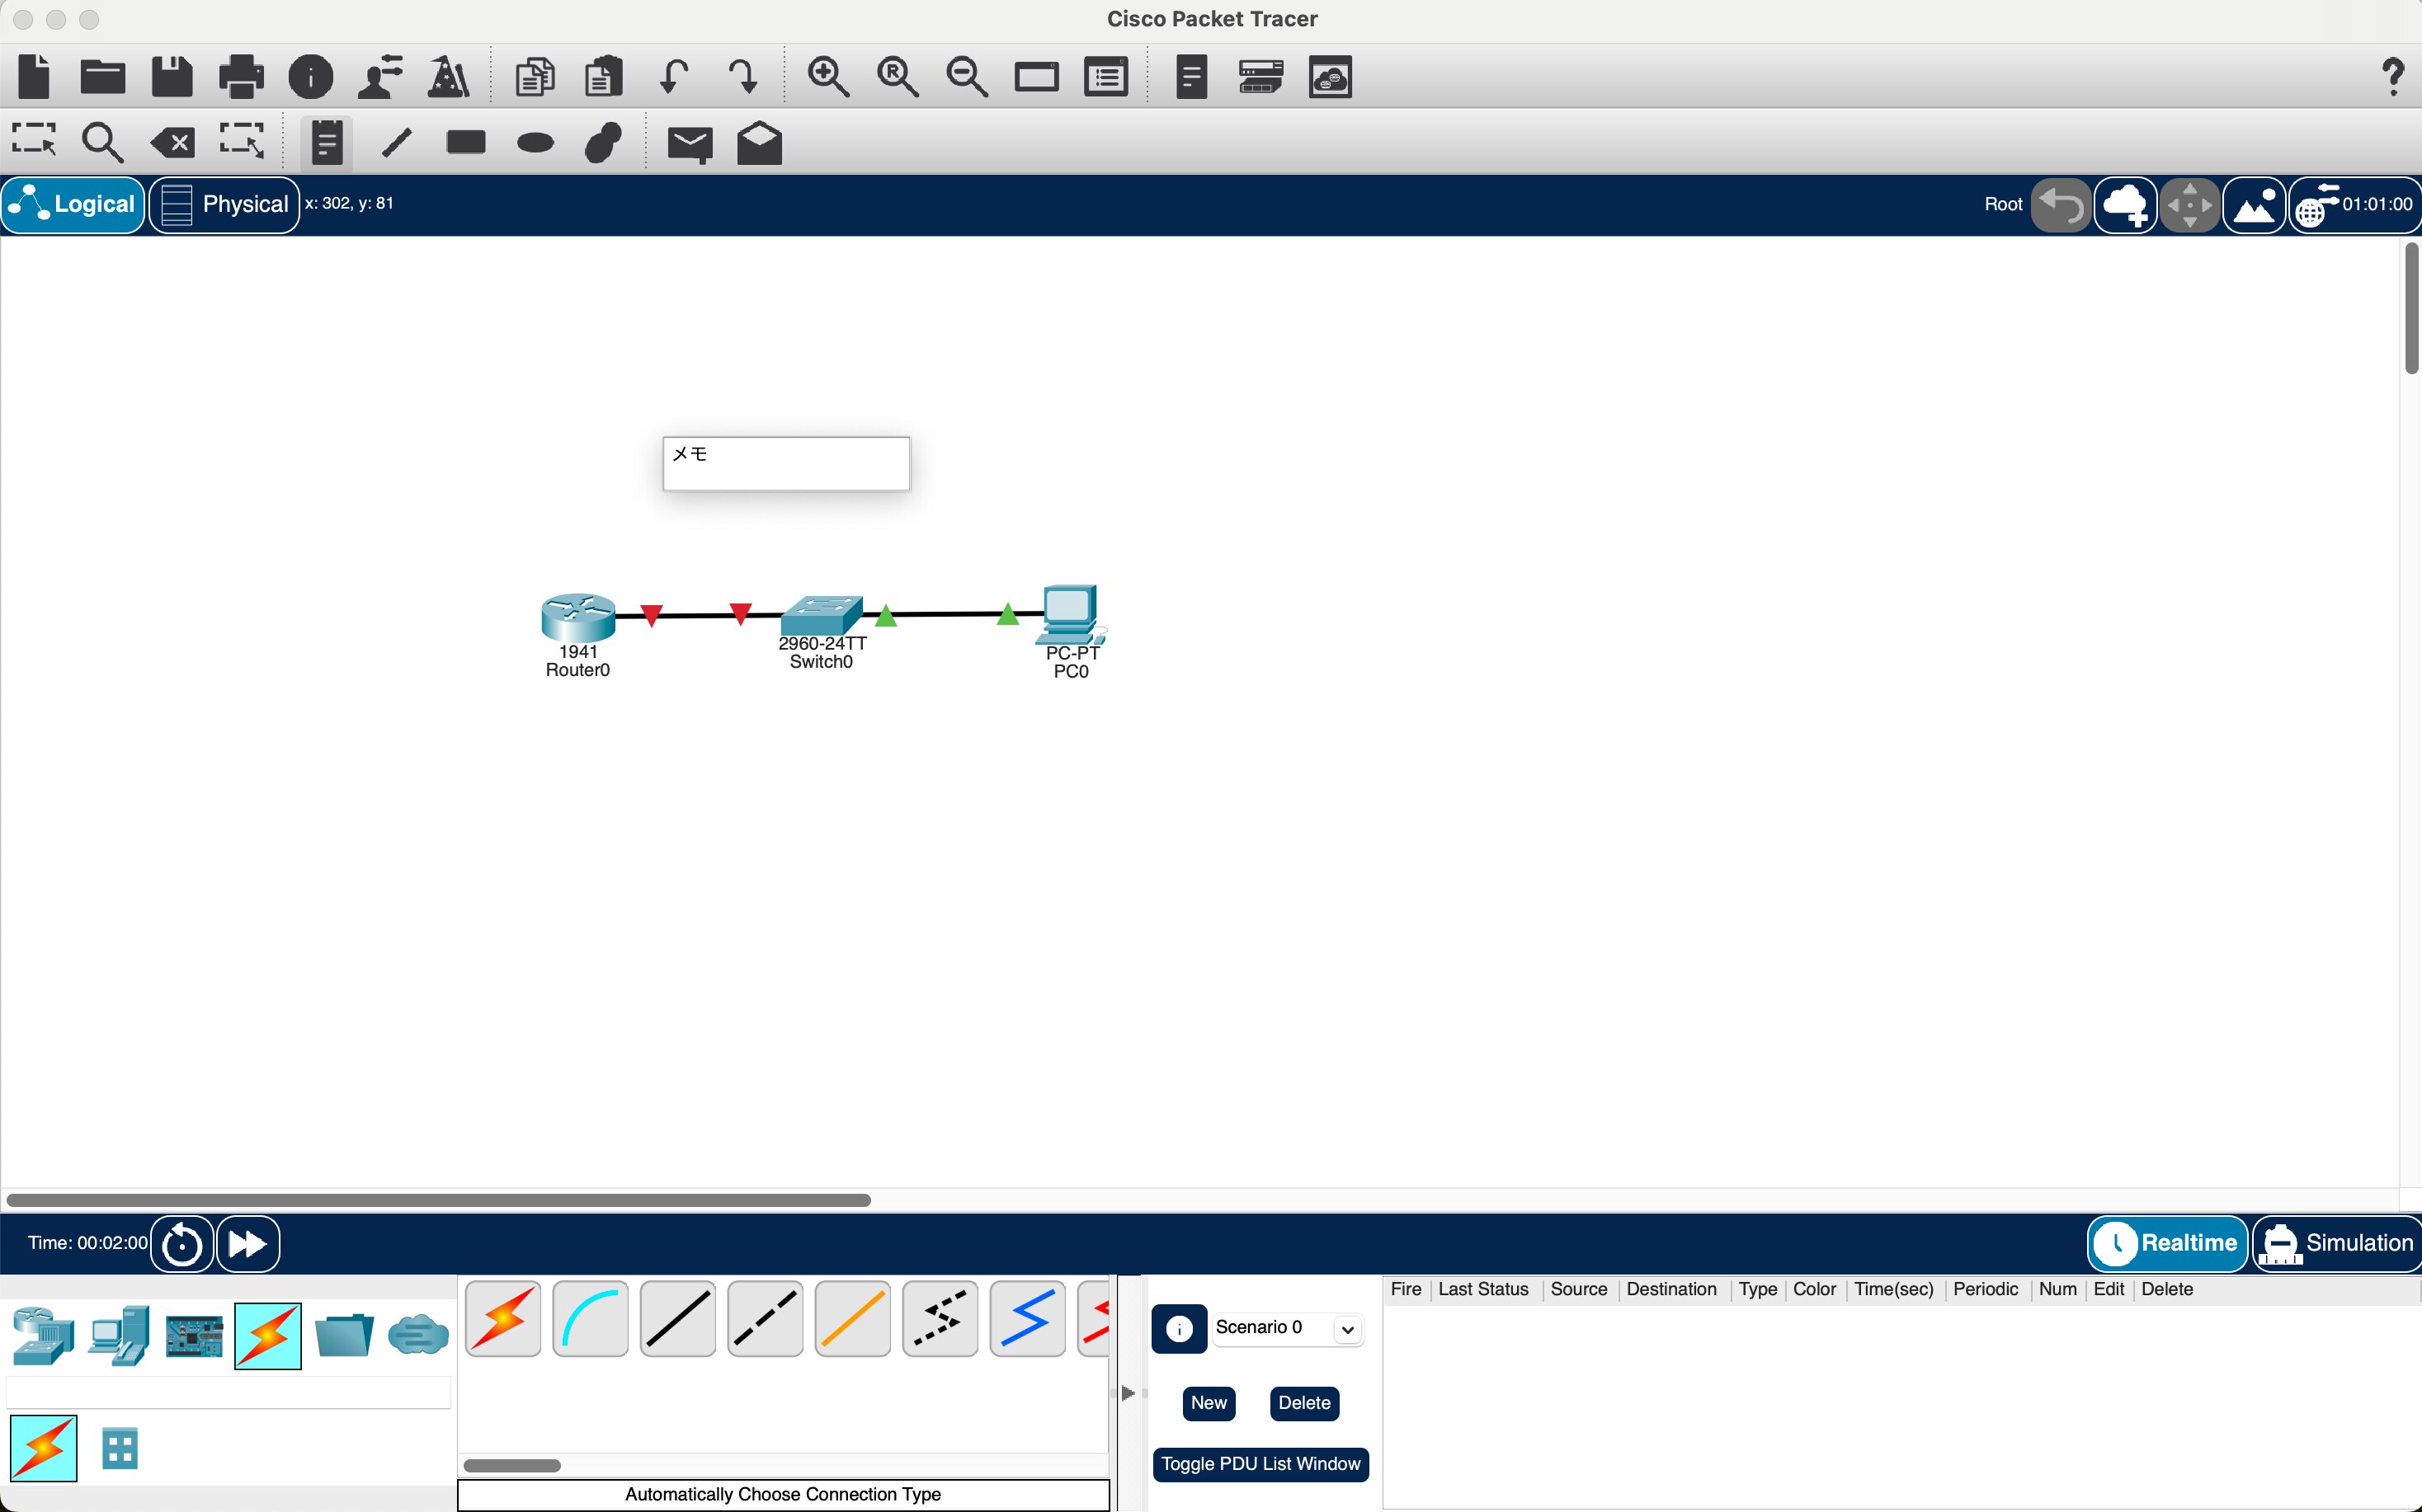Viewport: 2422px width, 1512px height.
Task: Click the Delete scenario button
Action: coord(1303,1403)
